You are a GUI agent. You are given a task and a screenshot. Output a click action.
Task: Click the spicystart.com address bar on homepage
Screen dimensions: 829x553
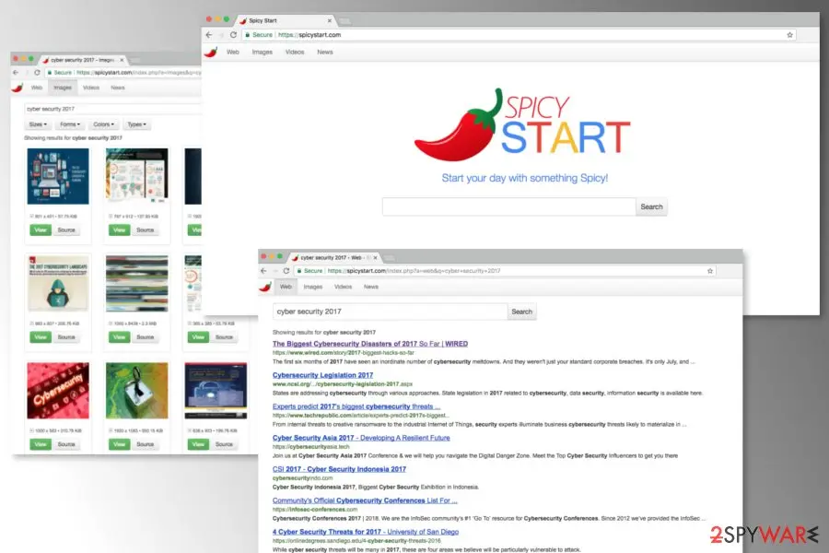pyautogui.click(x=520, y=35)
